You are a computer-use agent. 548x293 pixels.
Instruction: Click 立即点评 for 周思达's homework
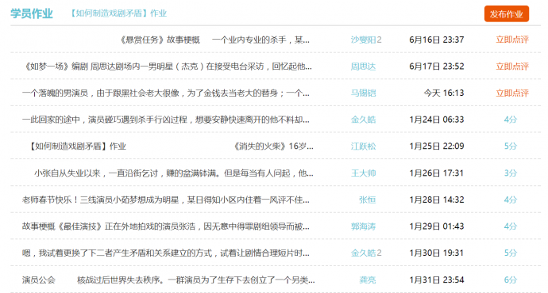click(512, 67)
